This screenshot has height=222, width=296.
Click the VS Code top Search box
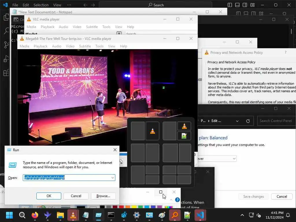pos(155,5)
